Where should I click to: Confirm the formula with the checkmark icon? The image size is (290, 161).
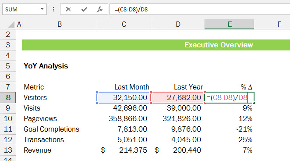(x=84, y=9)
